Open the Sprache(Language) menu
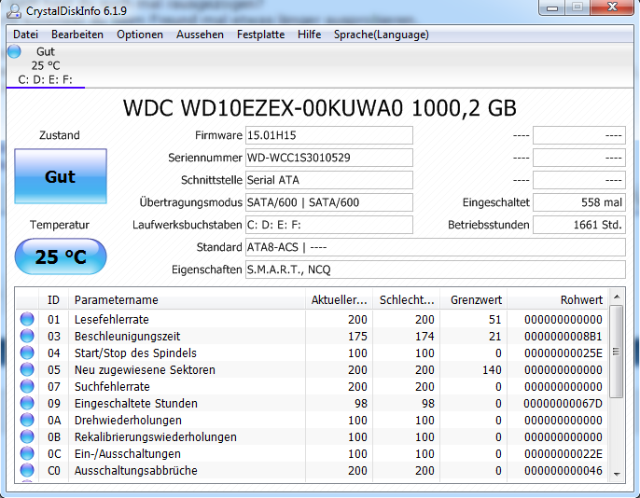 (382, 35)
